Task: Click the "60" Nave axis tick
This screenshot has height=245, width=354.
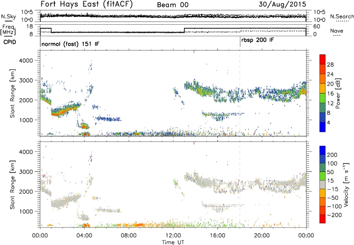Action: tap(317, 27)
